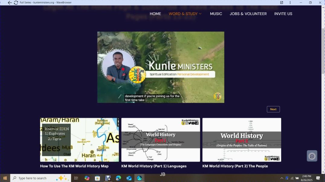325x182 pixels.
Task: Go back using the browser back arrow
Action: 10,3
